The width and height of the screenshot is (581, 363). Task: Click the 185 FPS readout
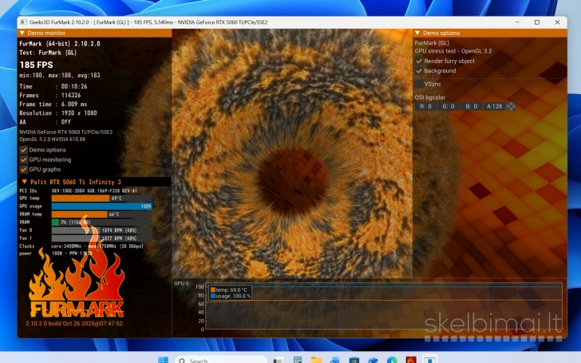37,65
